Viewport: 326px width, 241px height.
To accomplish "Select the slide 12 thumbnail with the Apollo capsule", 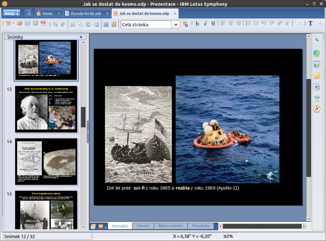I will [x=46, y=60].
